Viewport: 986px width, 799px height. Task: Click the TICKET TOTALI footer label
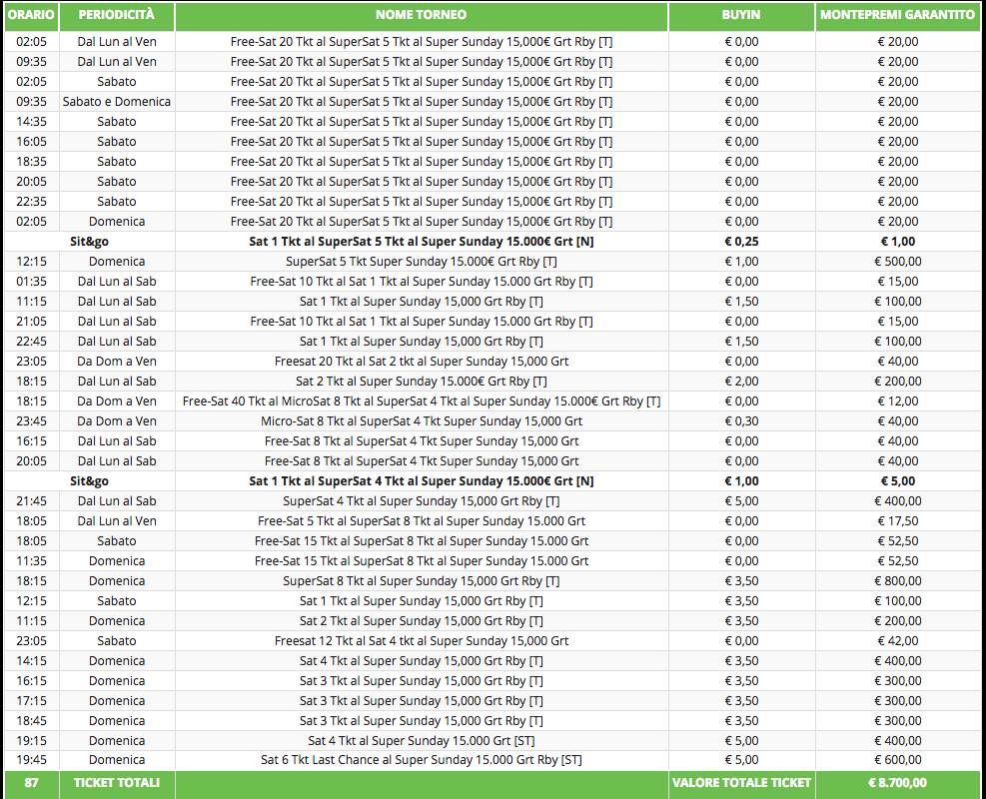(x=116, y=783)
